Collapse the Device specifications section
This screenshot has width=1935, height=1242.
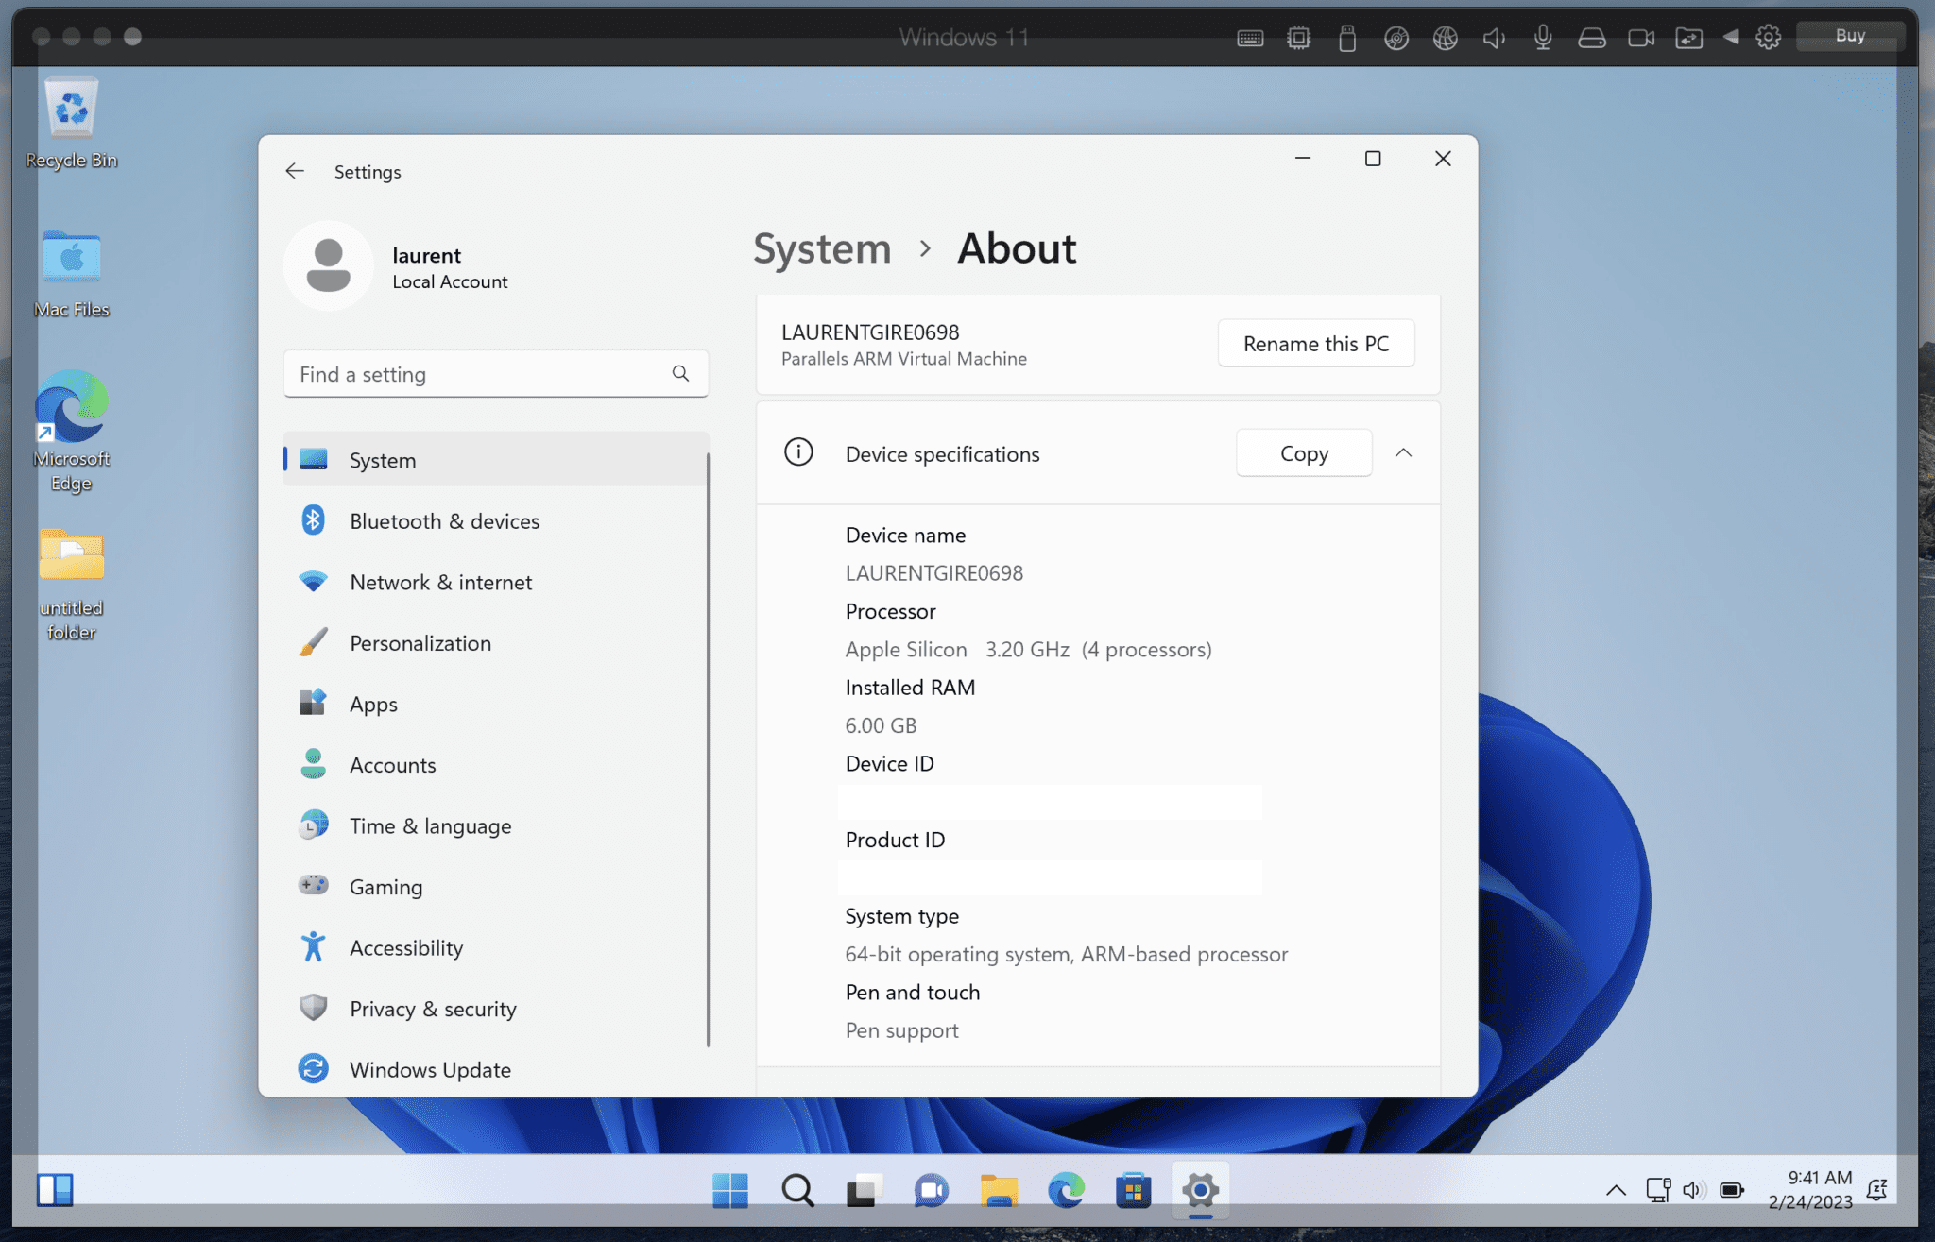coord(1404,453)
